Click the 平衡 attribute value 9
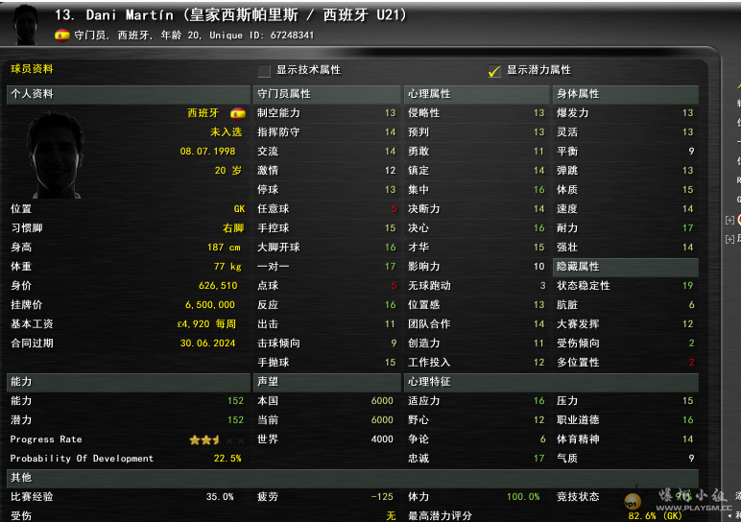741x522 pixels. 691,152
